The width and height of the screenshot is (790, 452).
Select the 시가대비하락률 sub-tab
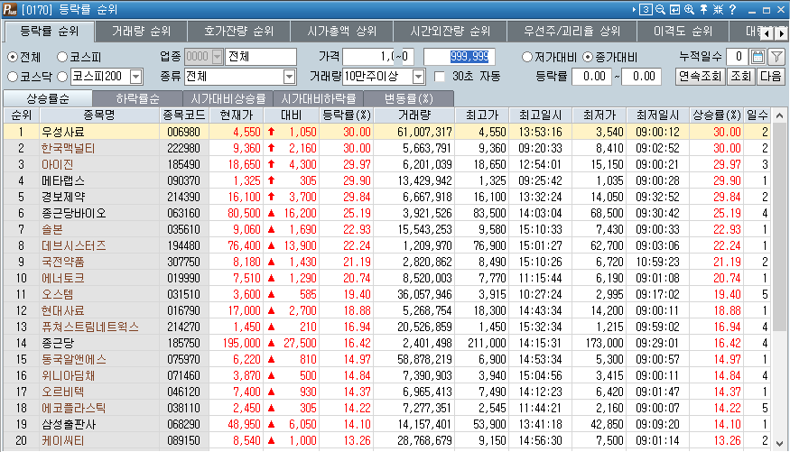pos(319,98)
